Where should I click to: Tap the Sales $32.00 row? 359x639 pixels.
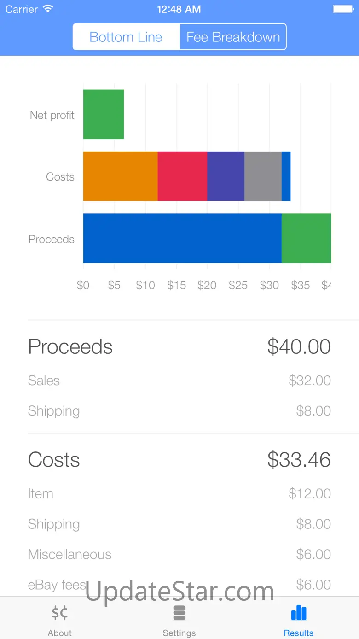[179, 381]
